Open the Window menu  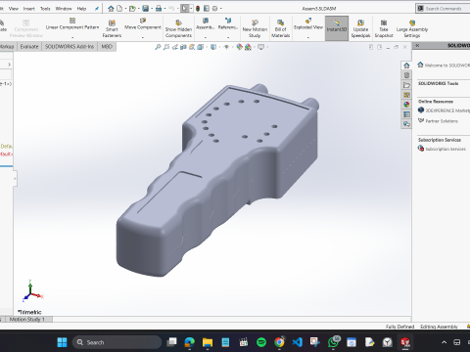(x=64, y=9)
